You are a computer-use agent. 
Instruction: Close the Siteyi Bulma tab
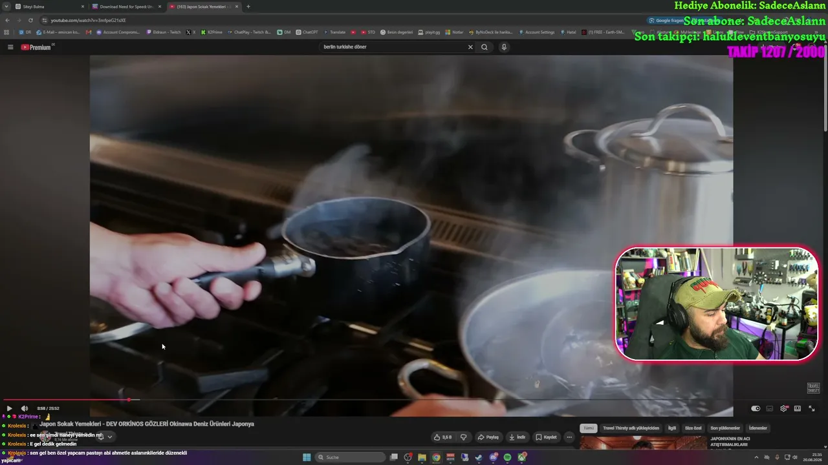click(x=83, y=6)
